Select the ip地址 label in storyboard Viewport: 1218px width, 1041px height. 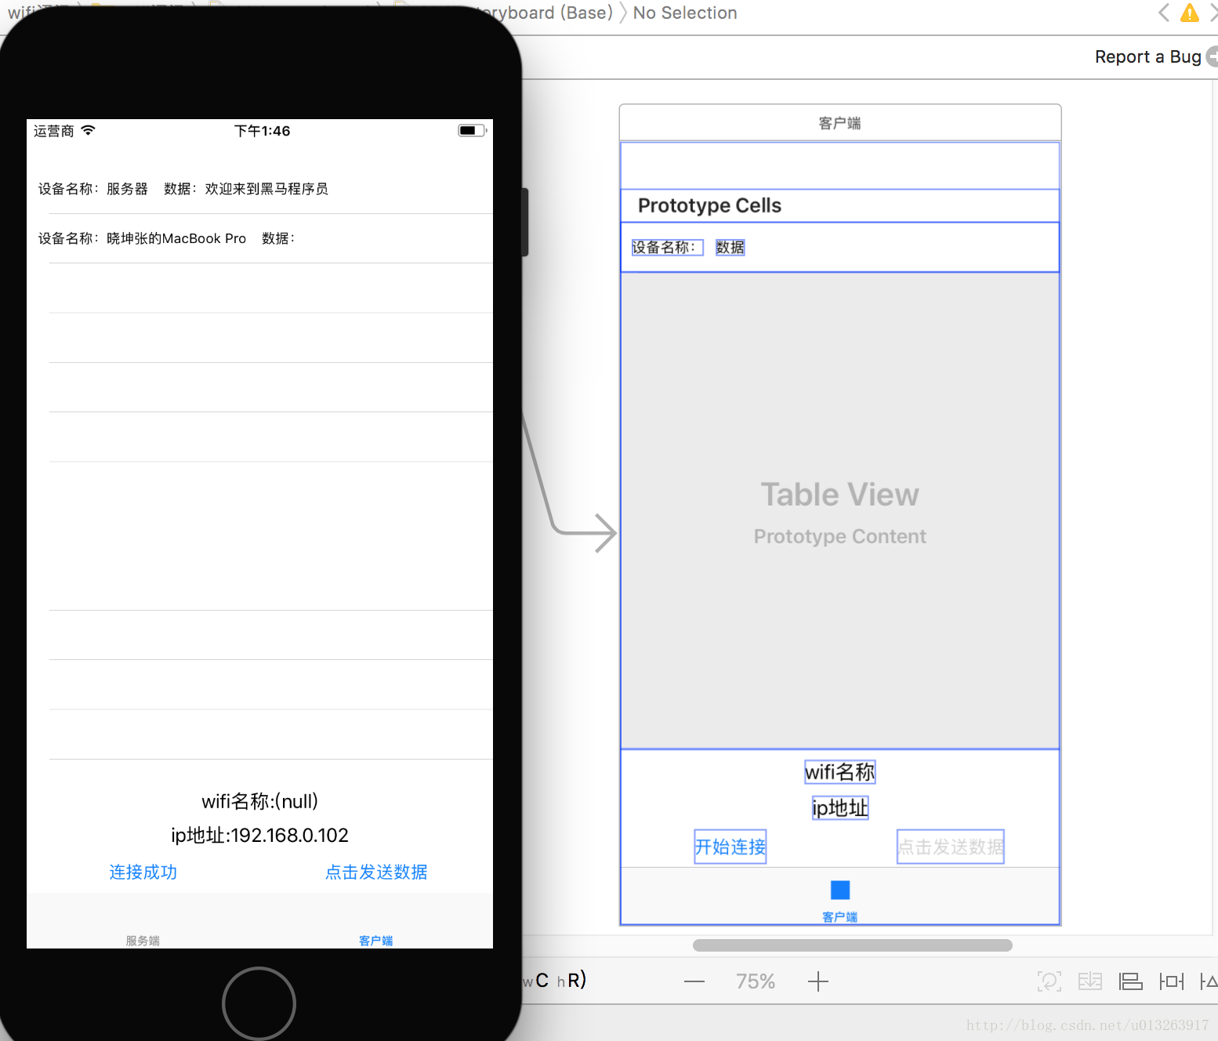[840, 807]
